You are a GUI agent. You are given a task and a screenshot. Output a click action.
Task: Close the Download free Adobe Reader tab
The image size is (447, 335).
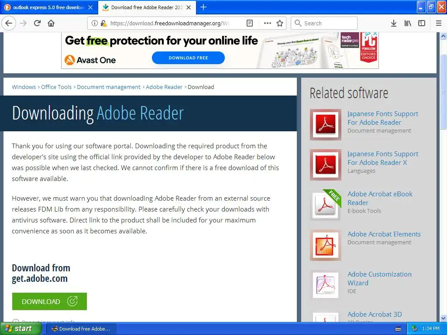coord(189,7)
